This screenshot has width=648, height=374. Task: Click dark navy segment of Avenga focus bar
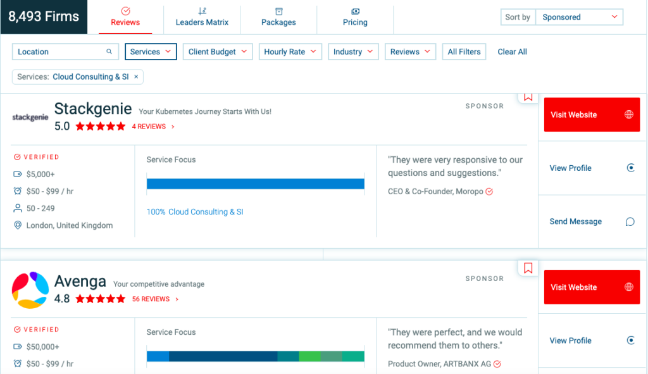tap(223, 356)
